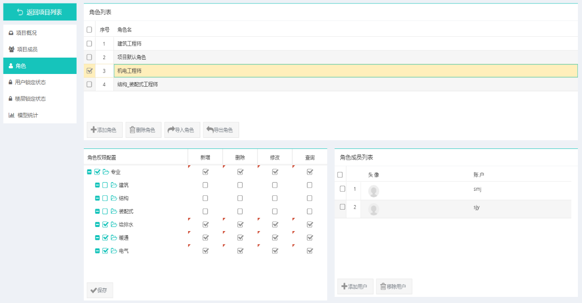Click the folder icon beside 建筑
The height and width of the screenshot is (303, 582).
pyautogui.click(x=114, y=185)
